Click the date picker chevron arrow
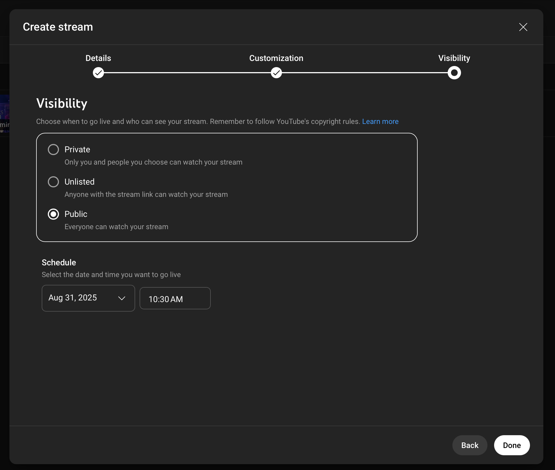 pos(122,298)
